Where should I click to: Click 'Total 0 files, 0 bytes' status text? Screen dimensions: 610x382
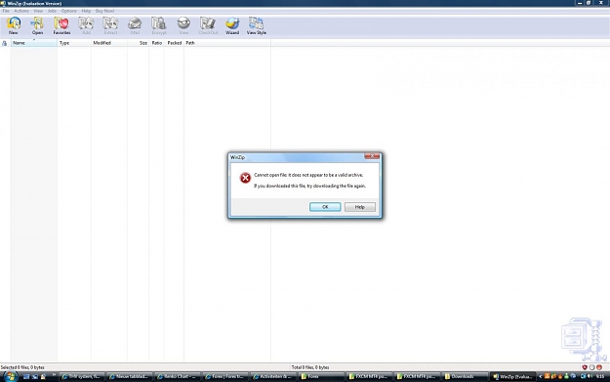tap(310, 367)
